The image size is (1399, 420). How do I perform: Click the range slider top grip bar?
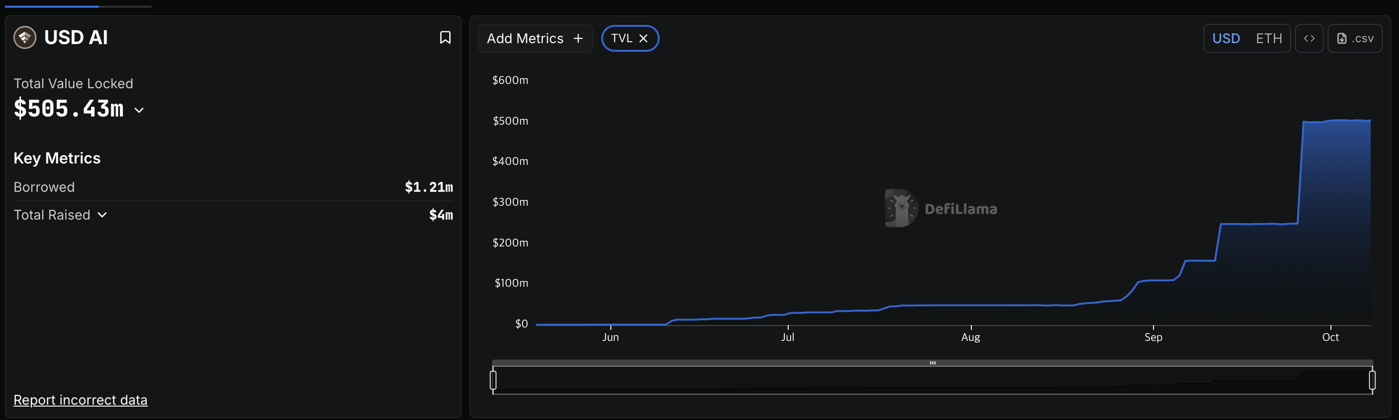933,362
